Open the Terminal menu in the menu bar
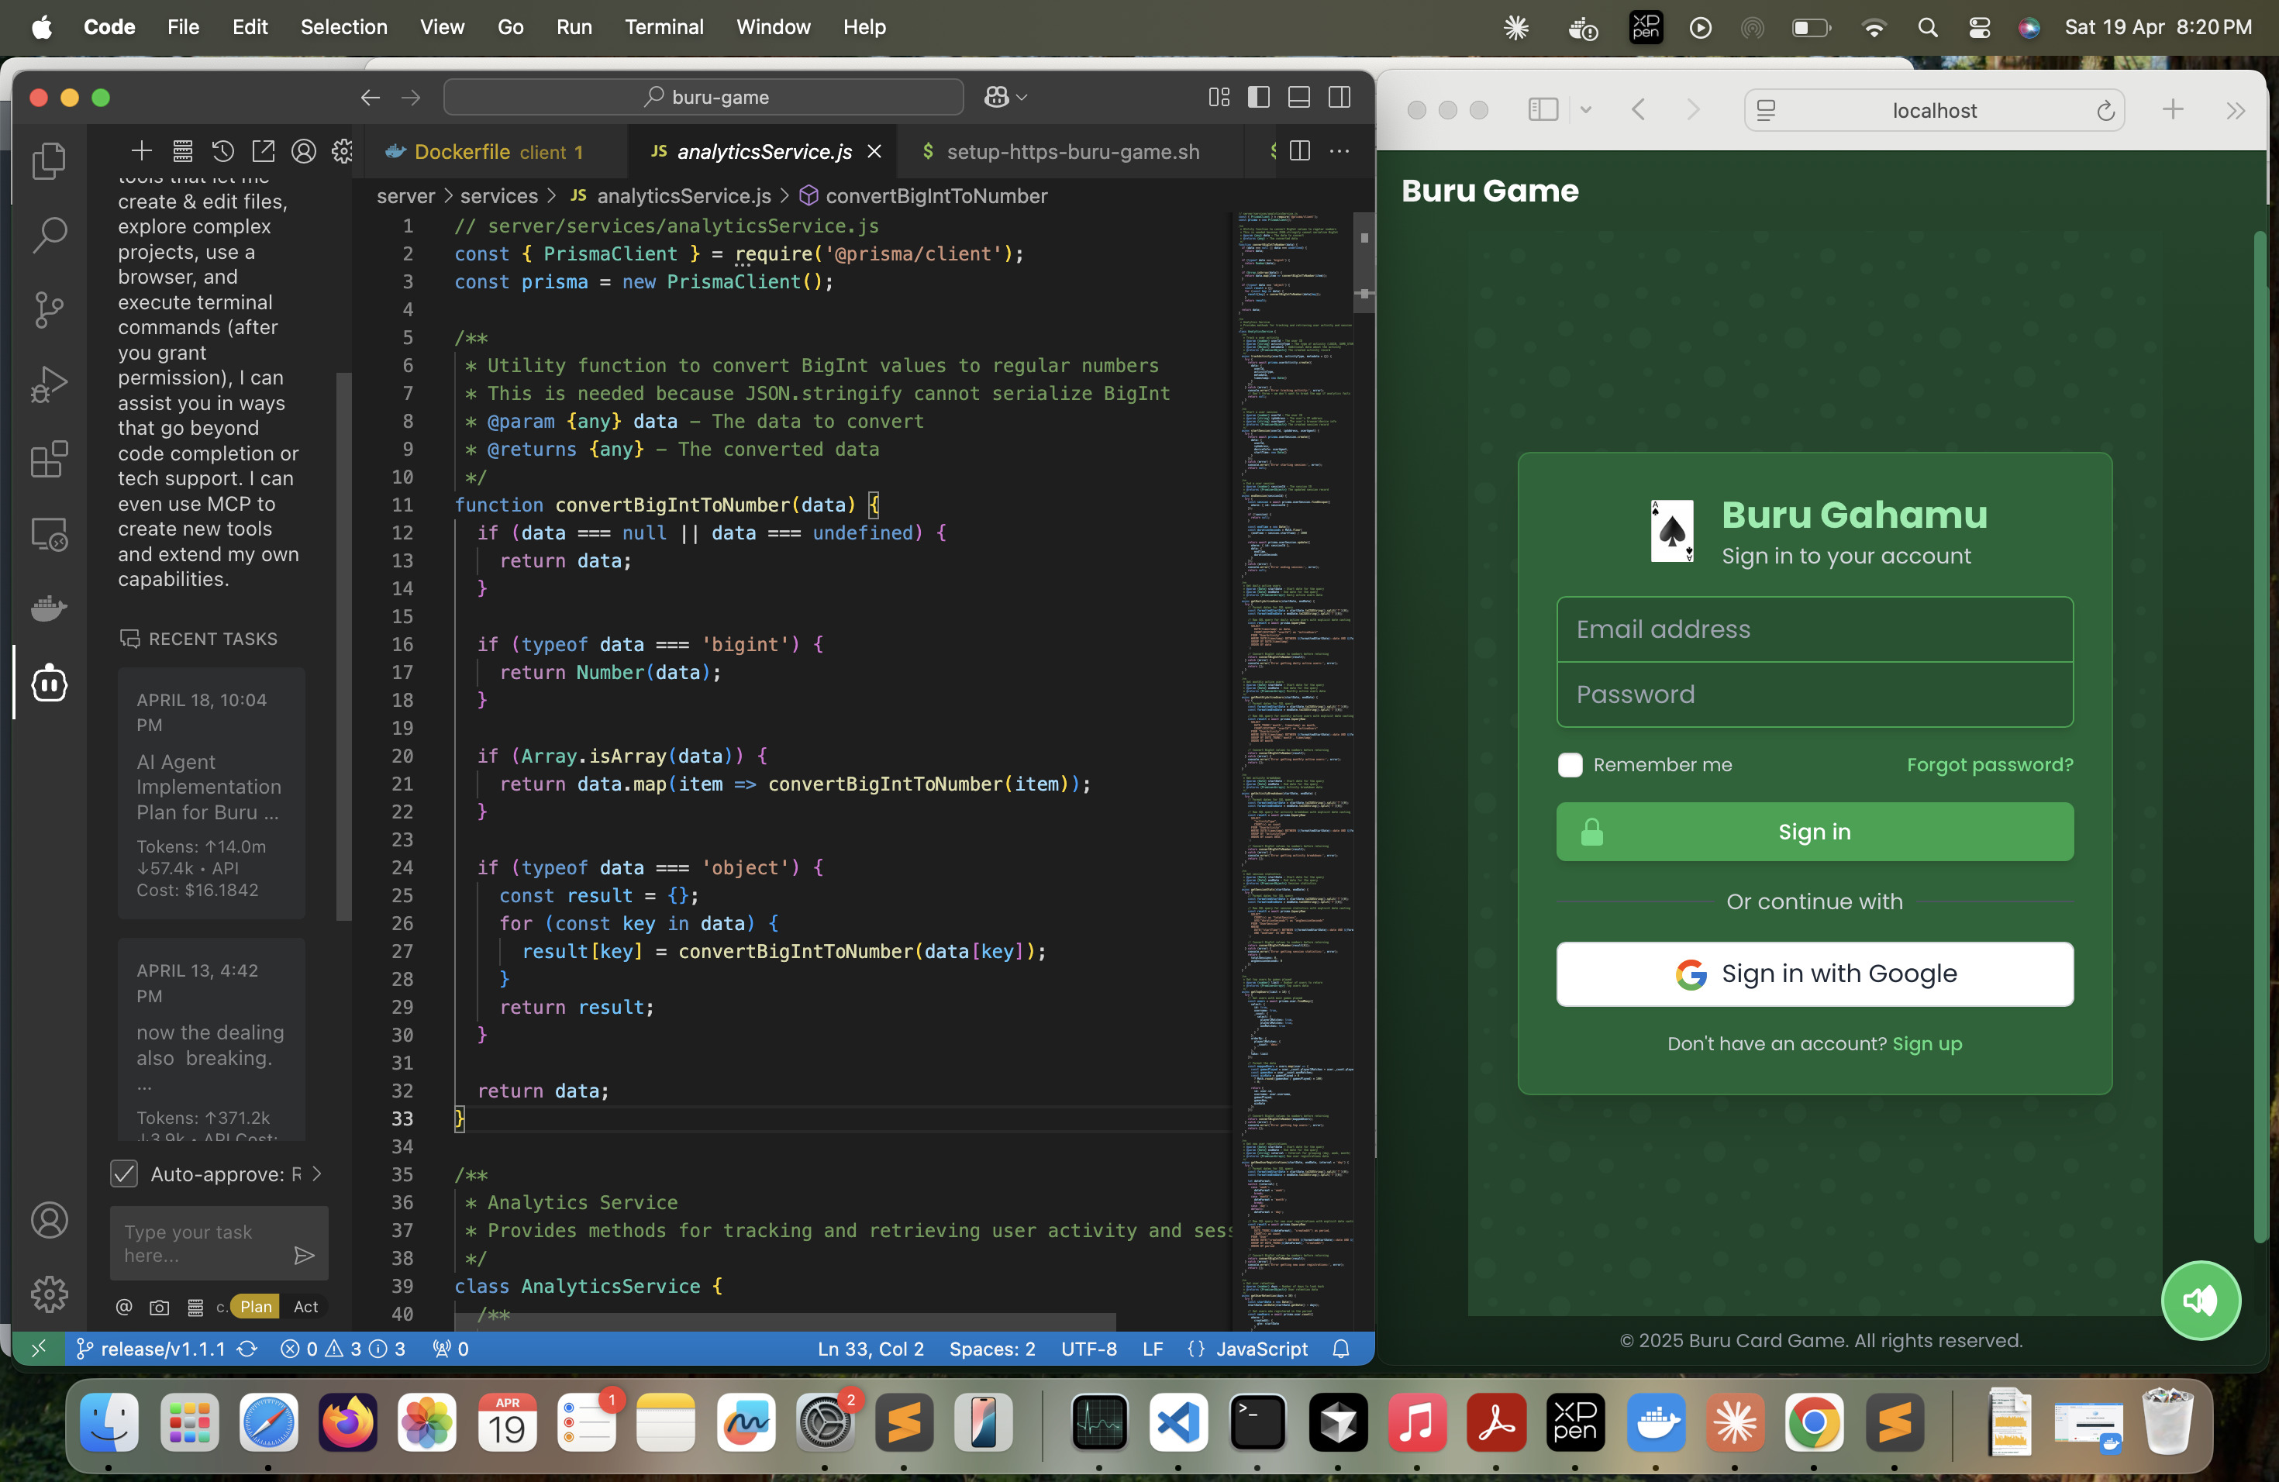This screenshot has width=2279, height=1482. pyautogui.click(x=664, y=27)
